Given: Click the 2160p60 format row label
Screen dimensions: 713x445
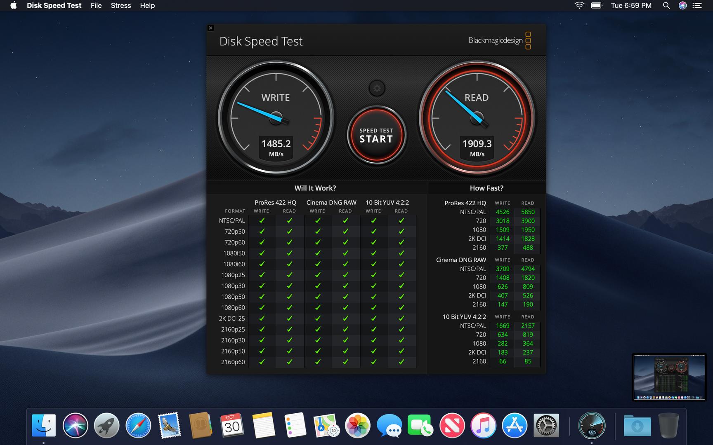Looking at the screenshot, I should tap(233, 362).
